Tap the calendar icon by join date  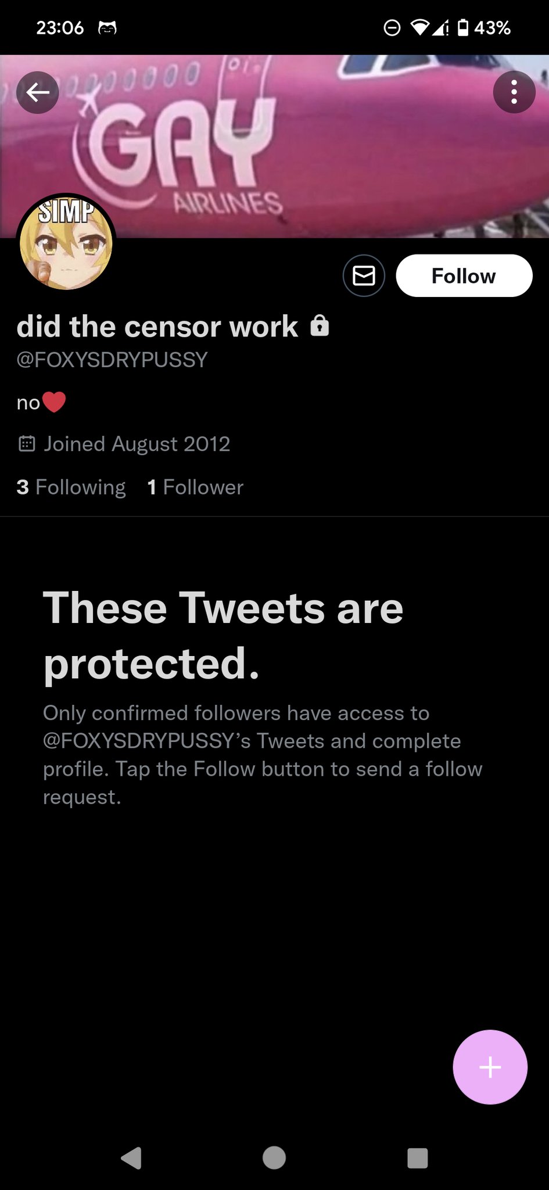click(x=27, y=444)
